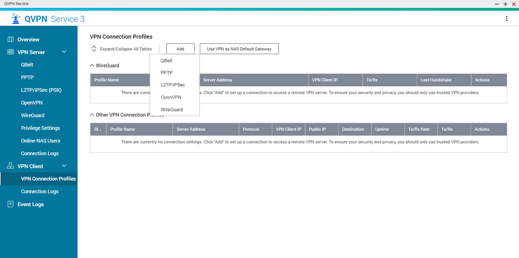Maximize the QVPN Service window
The width and height of the screenshot is (519, 258).
(x=505, y=3)
